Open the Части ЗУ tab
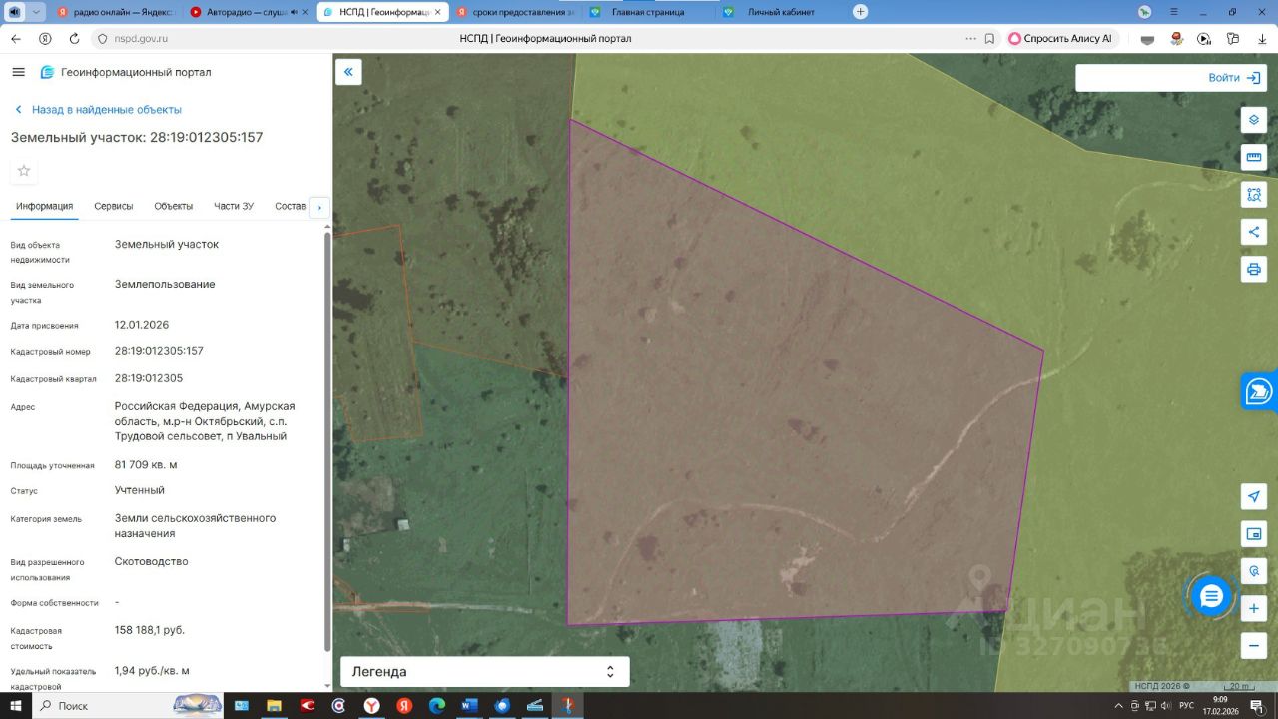 click(x=234, y=206)
